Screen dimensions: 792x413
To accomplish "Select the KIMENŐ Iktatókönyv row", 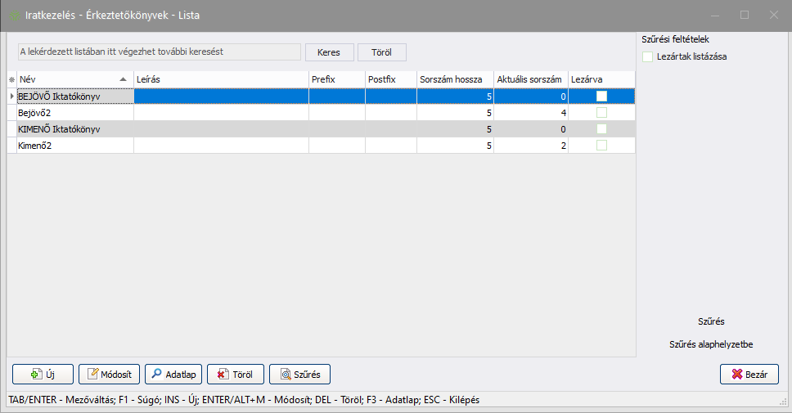I will click(70, 129).
